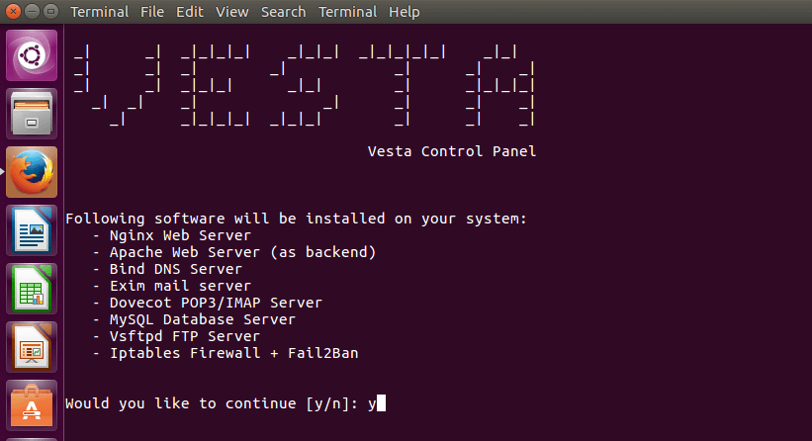Viewport: 812px width, 441px height.
Task: Maximize the terminal window
Action: tap(50, 12)
